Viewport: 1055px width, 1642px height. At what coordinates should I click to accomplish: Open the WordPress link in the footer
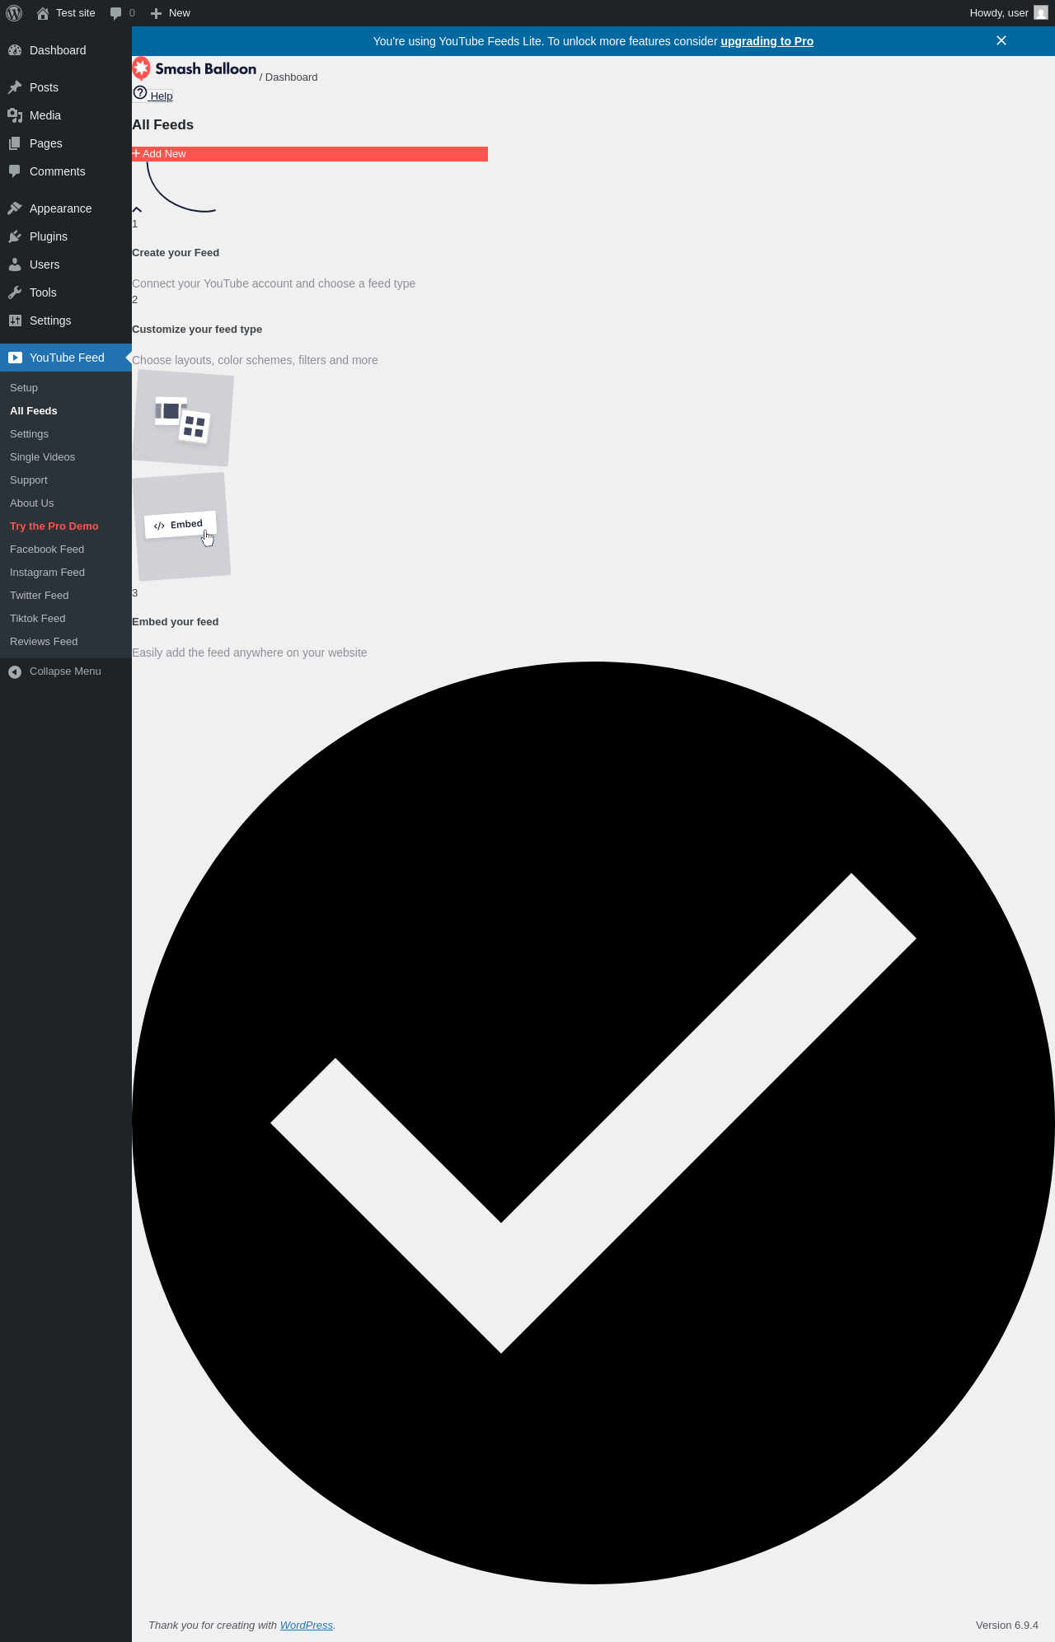[x=307, y=1626]
